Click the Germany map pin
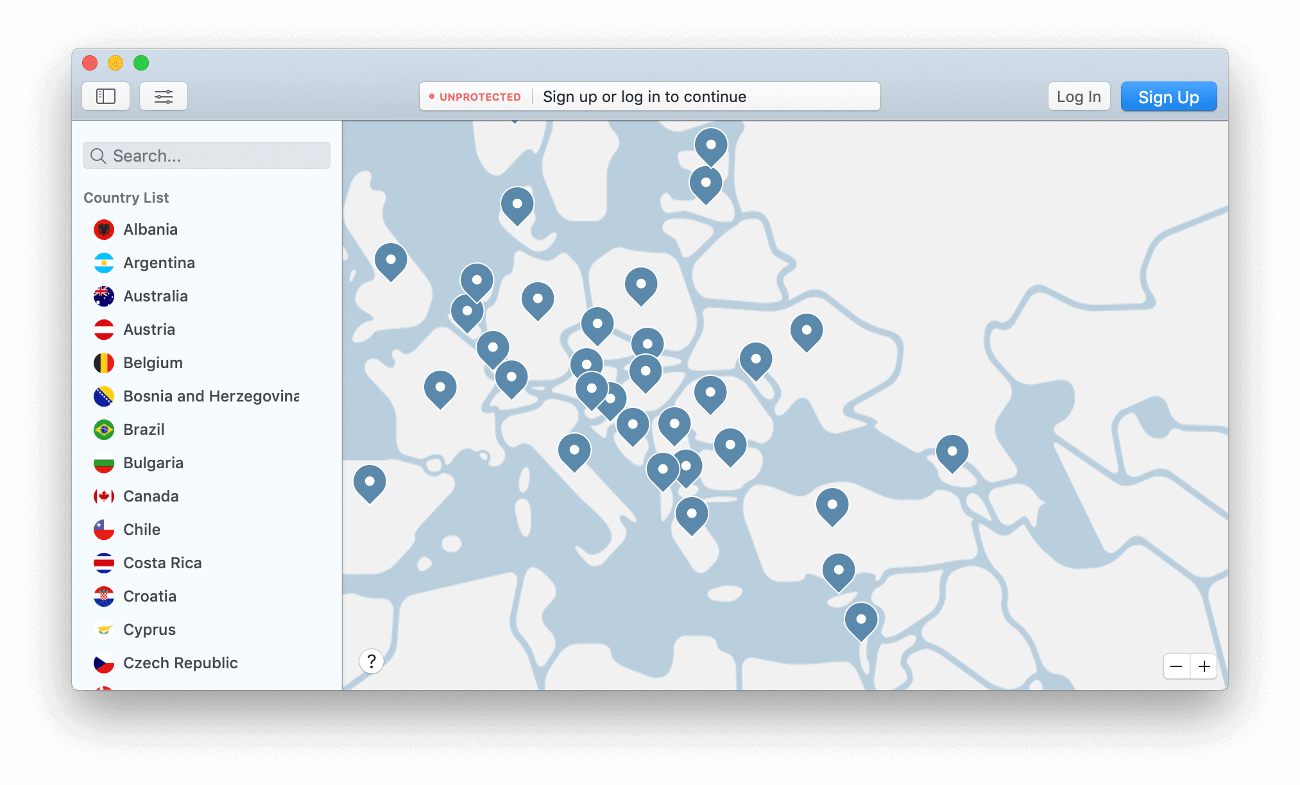The image size is (1300, 785). (538, 300)
